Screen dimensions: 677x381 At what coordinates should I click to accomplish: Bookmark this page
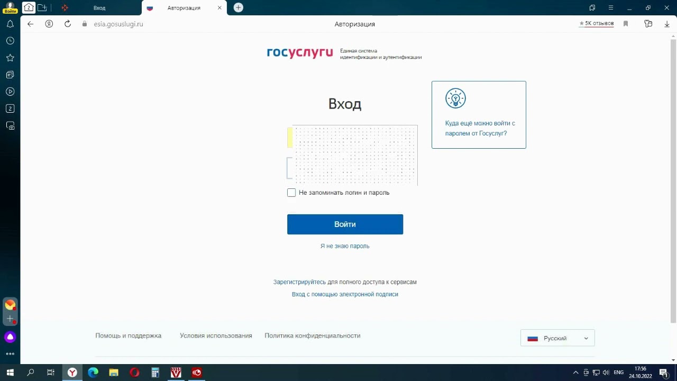pos(626,24)
